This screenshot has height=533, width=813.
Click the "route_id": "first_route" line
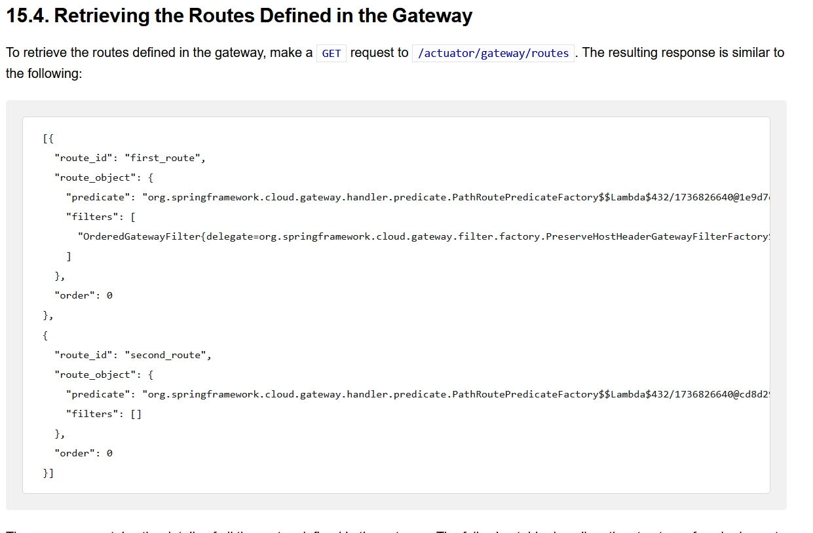pos(130,158)
